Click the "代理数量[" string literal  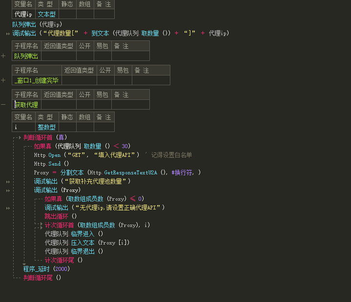(x=61, y=33)
